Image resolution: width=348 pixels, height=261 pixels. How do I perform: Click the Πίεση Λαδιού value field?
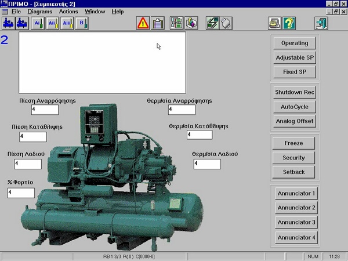tap(28, 164)
